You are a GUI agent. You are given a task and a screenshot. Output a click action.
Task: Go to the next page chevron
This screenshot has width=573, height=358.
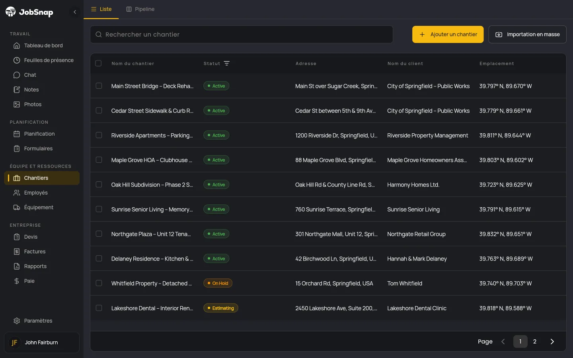pos(552,342)
